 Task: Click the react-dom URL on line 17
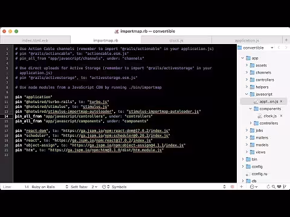point(115,131)
